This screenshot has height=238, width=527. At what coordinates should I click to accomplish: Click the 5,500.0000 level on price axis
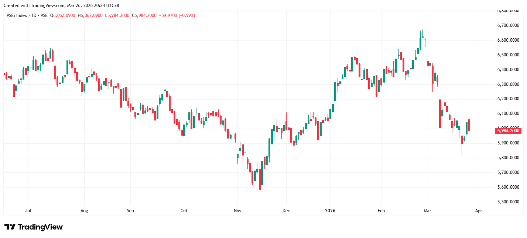tap(508, 202)
